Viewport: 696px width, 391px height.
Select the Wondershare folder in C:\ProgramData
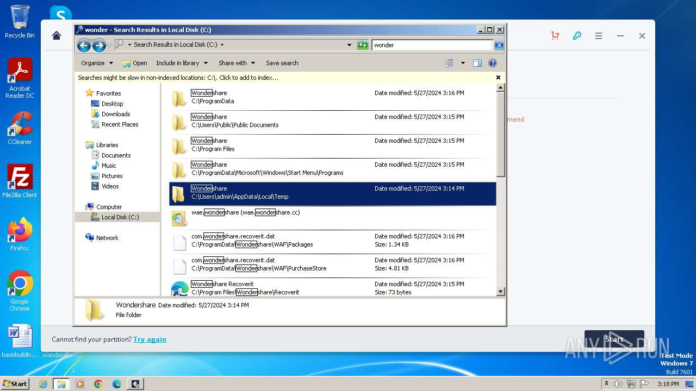(332, 98)
